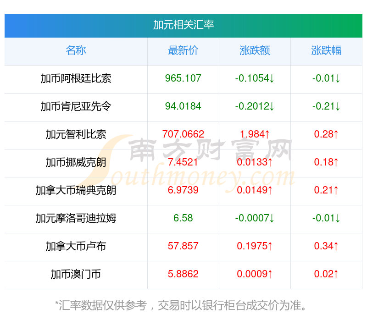Click the change percent 0.34↑
Image resolution: width=367 pixels, height=320 pixels.
[326, 246]
